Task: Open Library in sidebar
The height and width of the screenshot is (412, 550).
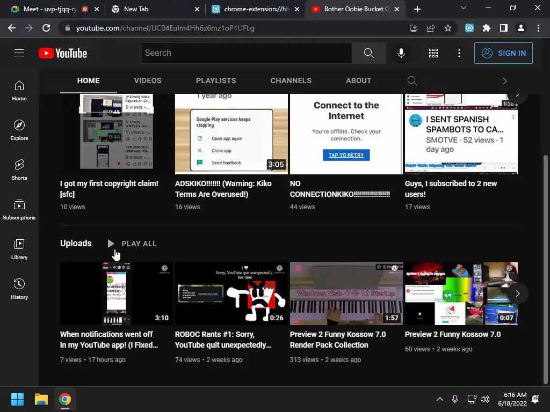Action: pyautogui.click(x=19, y=249)
